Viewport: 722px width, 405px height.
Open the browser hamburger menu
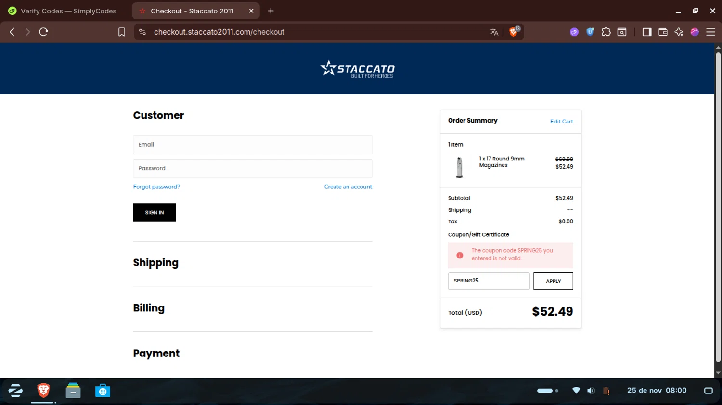[710, 32]
